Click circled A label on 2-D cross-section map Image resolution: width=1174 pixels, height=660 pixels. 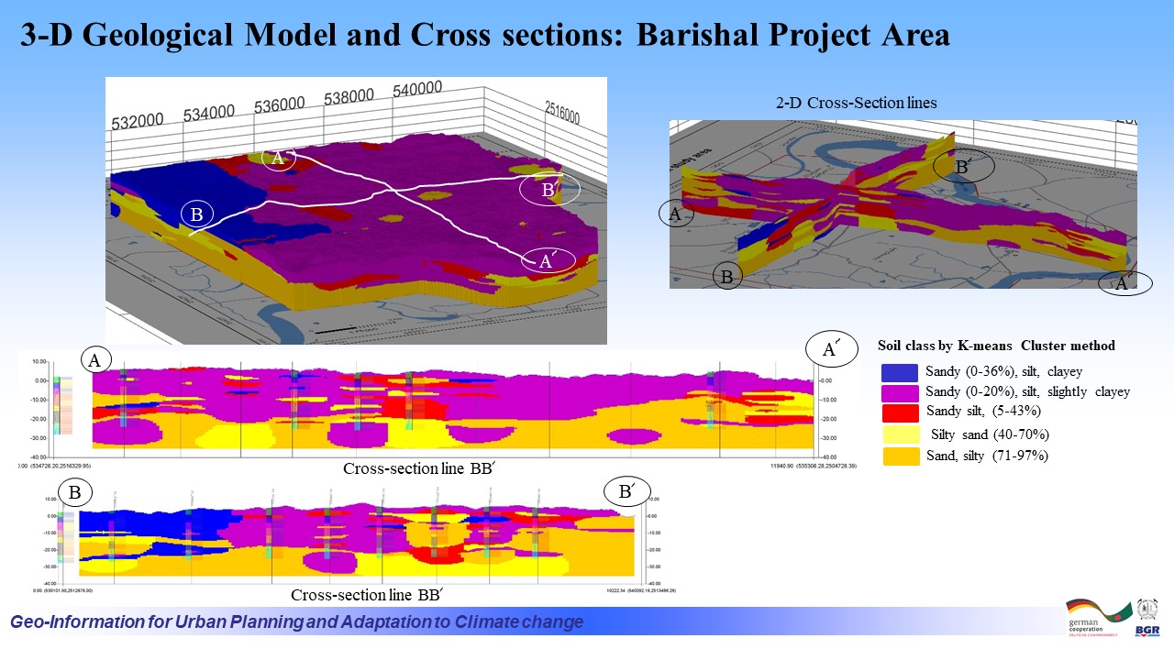675,214
